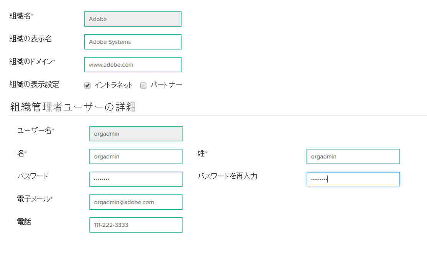Click the 名 (first name) input field

[x=136, y=156]
